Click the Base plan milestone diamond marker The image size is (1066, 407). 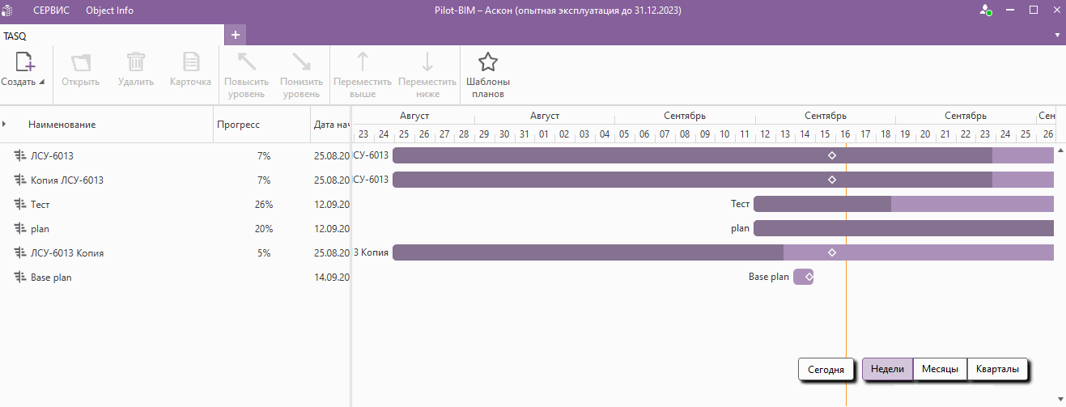tap(808, 278)
